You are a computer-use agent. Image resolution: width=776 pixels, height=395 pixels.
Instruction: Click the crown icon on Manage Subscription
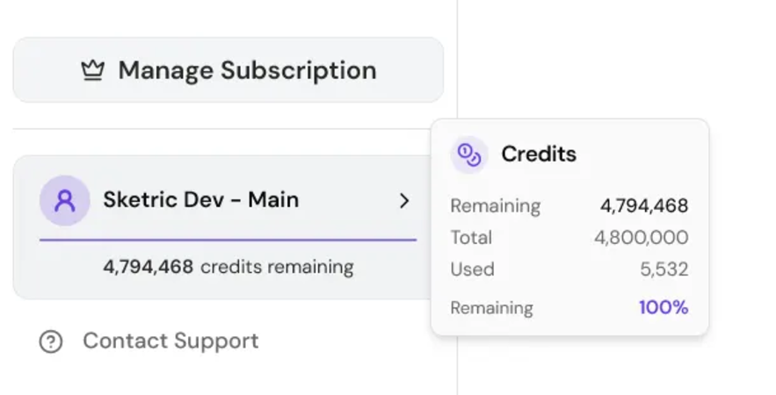pyautogui.click(x=92, y=70)
